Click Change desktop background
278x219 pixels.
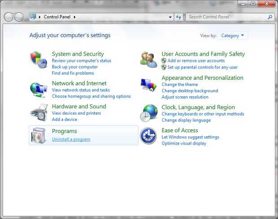pyautogui.click(x=190, y=91)
